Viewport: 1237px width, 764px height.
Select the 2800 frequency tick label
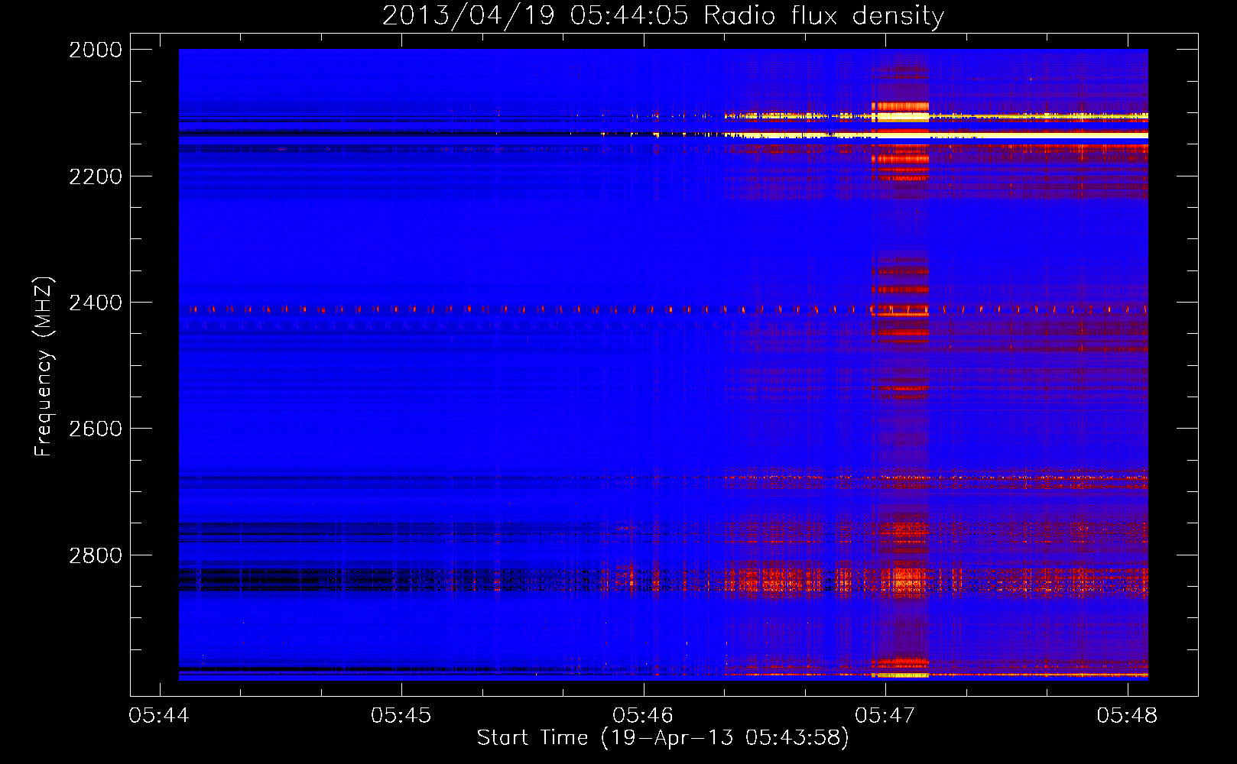96,555
